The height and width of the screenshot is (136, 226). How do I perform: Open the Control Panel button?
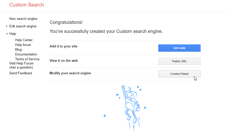point(179,74)
